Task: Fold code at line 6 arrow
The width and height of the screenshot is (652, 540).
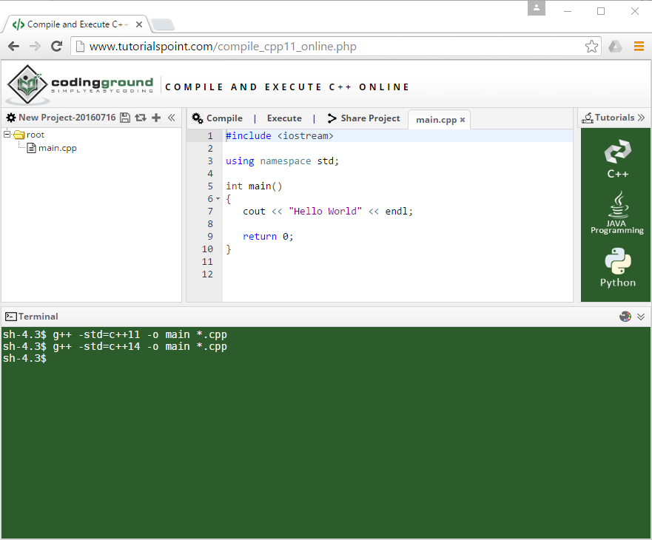Action: [x=218, y=199]
